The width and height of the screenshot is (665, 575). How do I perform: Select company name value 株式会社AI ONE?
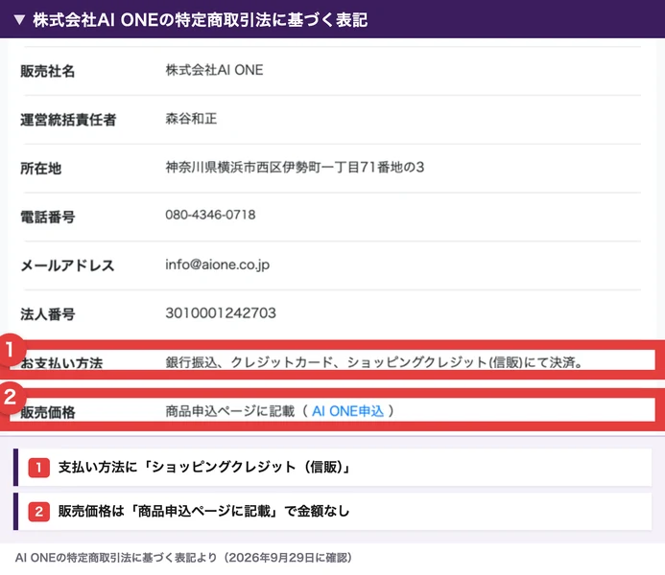pos(214,70)
